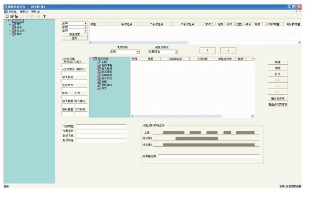
Task: Click the 飞机构型 input field
Action: (x=101, y=126)
